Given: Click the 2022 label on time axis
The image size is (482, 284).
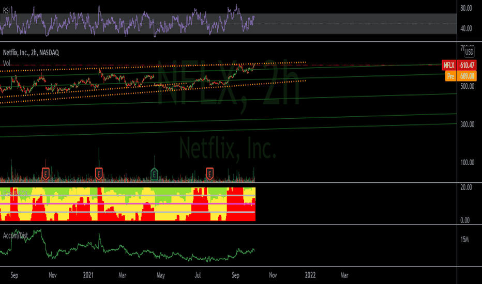Looking at the screenshot, I should [x=310, y=275].
